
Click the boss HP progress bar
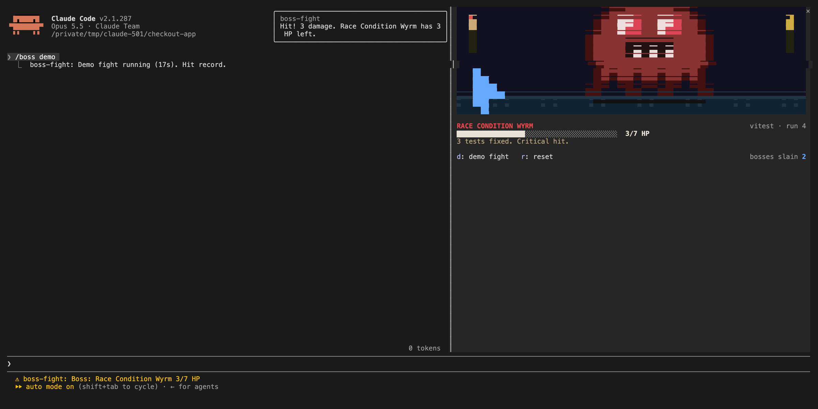[x=537, y=134]
